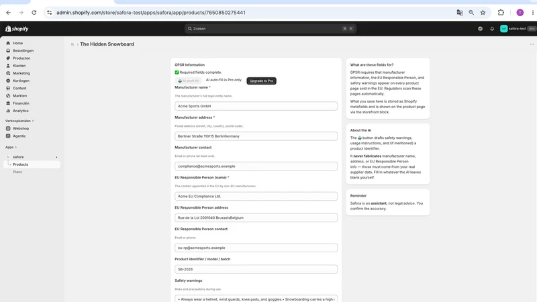Open Klanten in sidebar

coord(19,66)
